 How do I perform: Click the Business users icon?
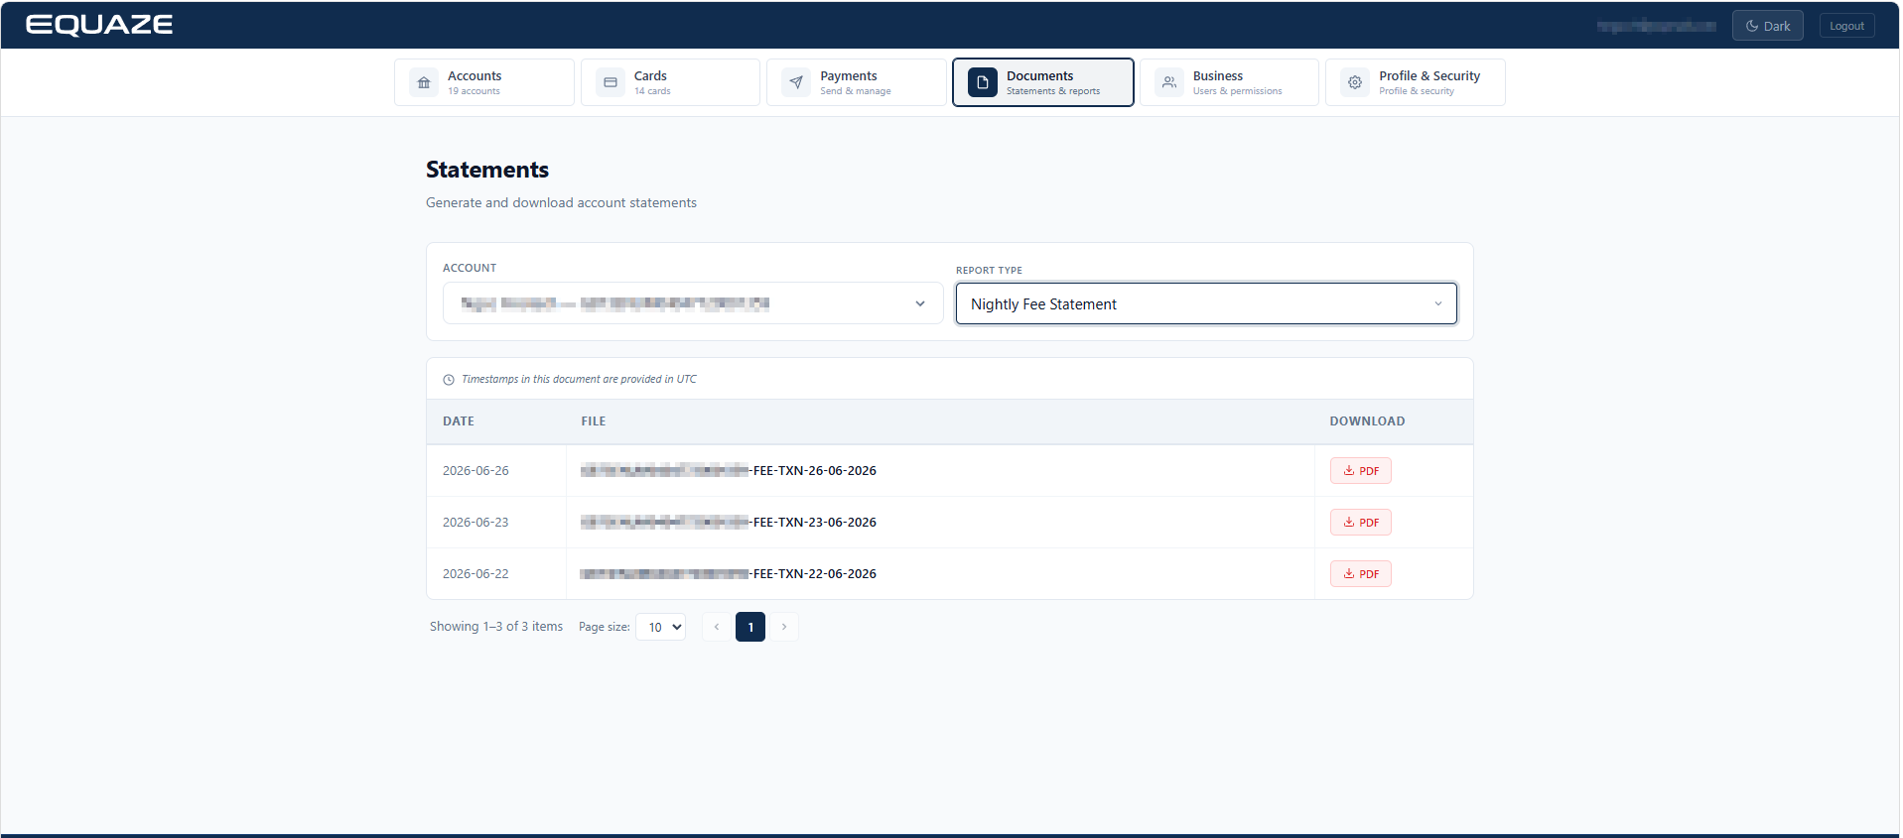point(1169,82)
